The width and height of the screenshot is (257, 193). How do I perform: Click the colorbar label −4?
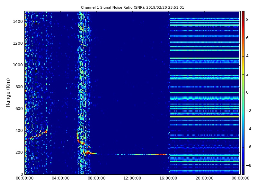click(x=248, y=129)
